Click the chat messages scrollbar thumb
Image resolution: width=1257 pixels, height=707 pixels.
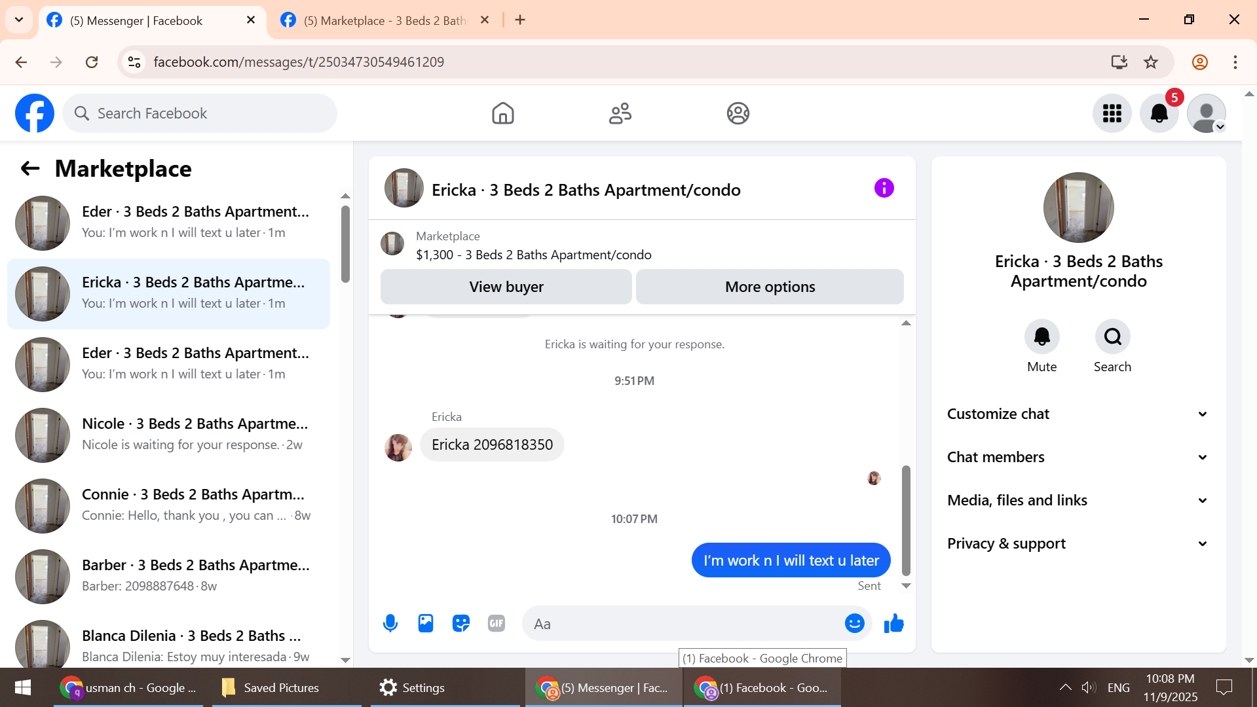(907, 520)
